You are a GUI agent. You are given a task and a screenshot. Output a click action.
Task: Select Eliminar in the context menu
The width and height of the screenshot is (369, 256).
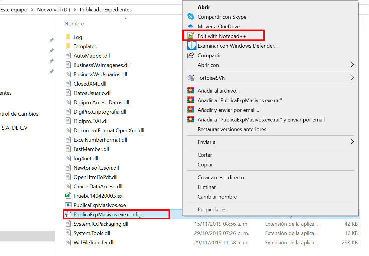point(207,187)
